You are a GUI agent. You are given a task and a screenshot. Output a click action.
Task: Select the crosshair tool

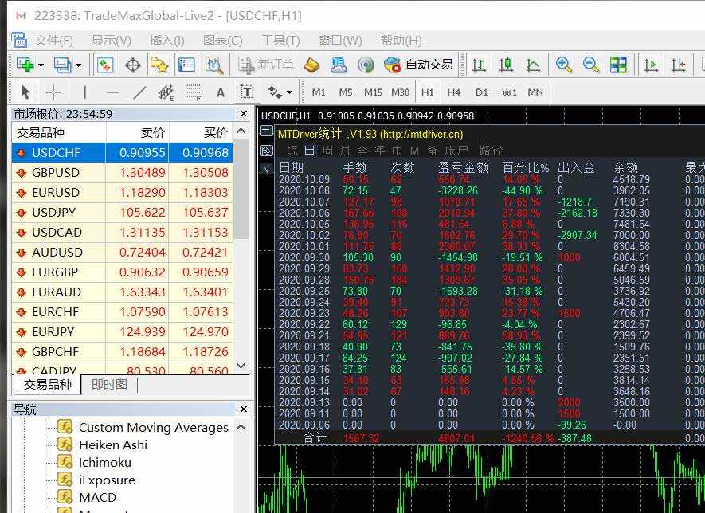tap(53, 92)
